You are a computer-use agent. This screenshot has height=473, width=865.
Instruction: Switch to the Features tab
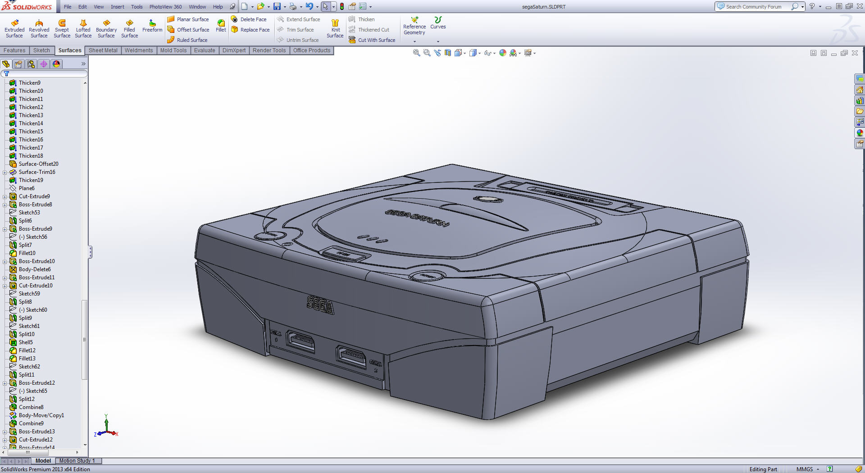14,50
